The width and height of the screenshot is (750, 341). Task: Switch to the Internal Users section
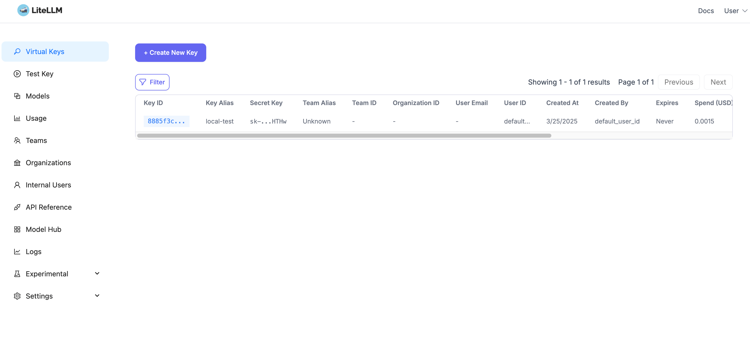point(48,185)
